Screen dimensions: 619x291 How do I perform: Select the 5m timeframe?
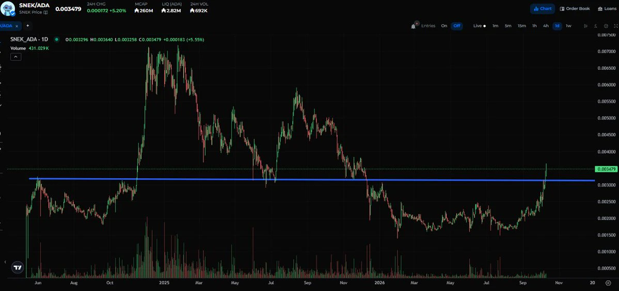[508, 26]
